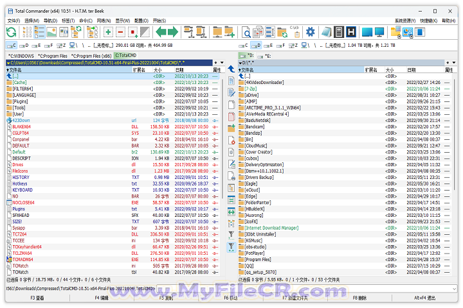Click the print file icon in vertical bar
Image resolution: width=463 pixels, height=308 pixels.
pyautogui.click(x=232, y=176)
